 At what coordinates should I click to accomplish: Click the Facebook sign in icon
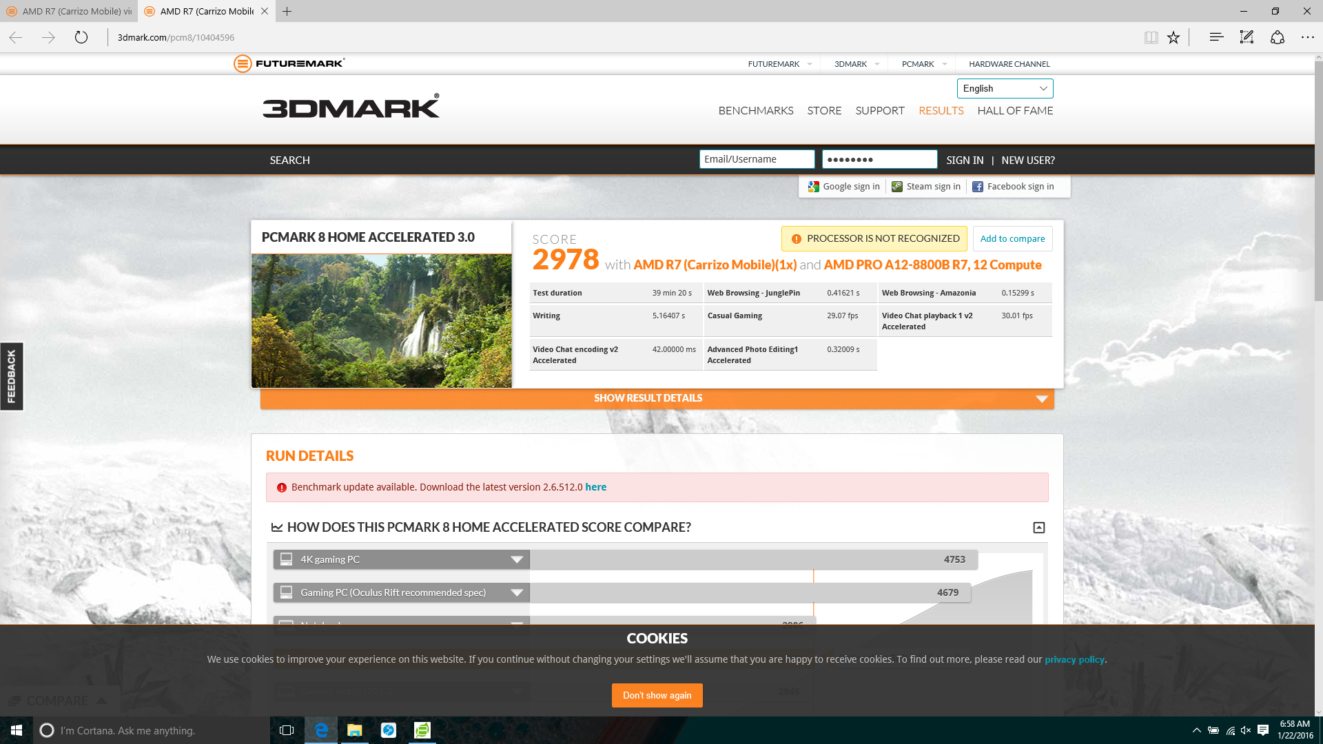click(x=977, y=187)
